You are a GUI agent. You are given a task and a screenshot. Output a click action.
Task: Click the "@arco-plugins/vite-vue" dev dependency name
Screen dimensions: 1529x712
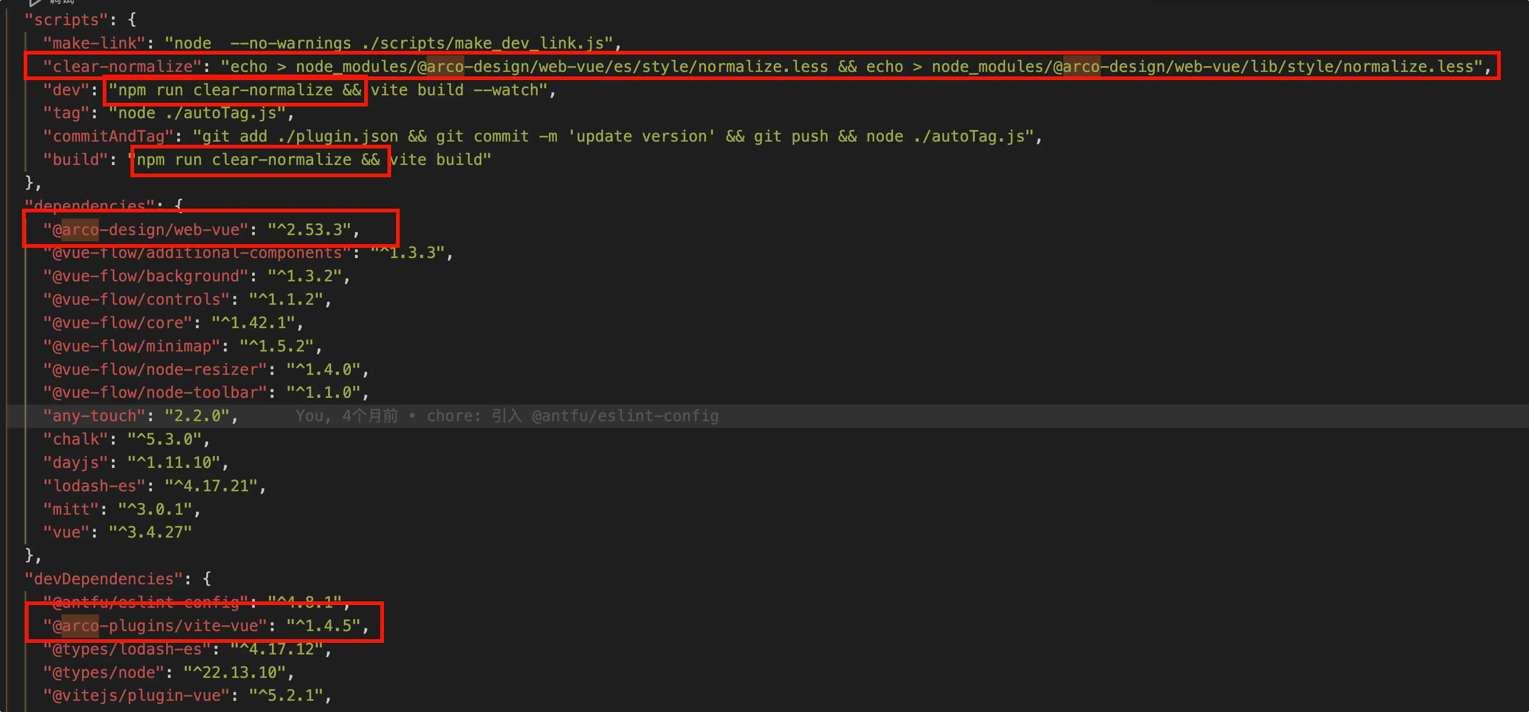click(x=156, y=626)
